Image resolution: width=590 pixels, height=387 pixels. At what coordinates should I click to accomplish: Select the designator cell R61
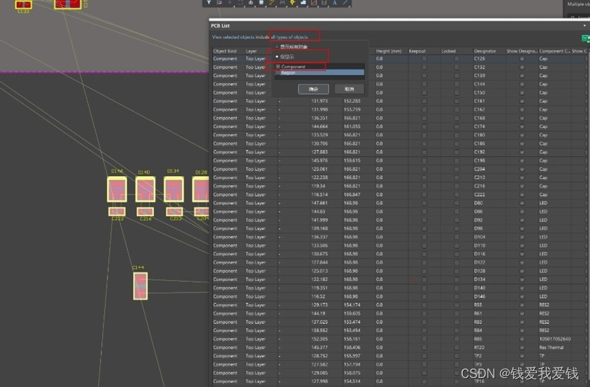point(478,313)
